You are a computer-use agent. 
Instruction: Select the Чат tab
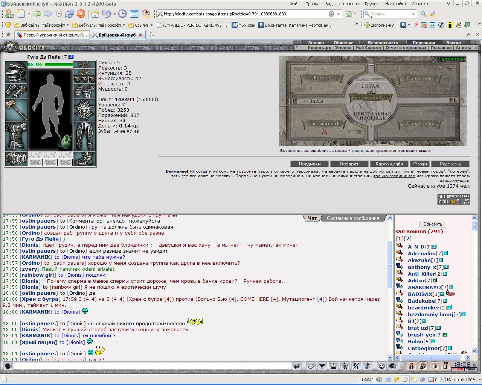pyautogui.click(x=312, y=218)
